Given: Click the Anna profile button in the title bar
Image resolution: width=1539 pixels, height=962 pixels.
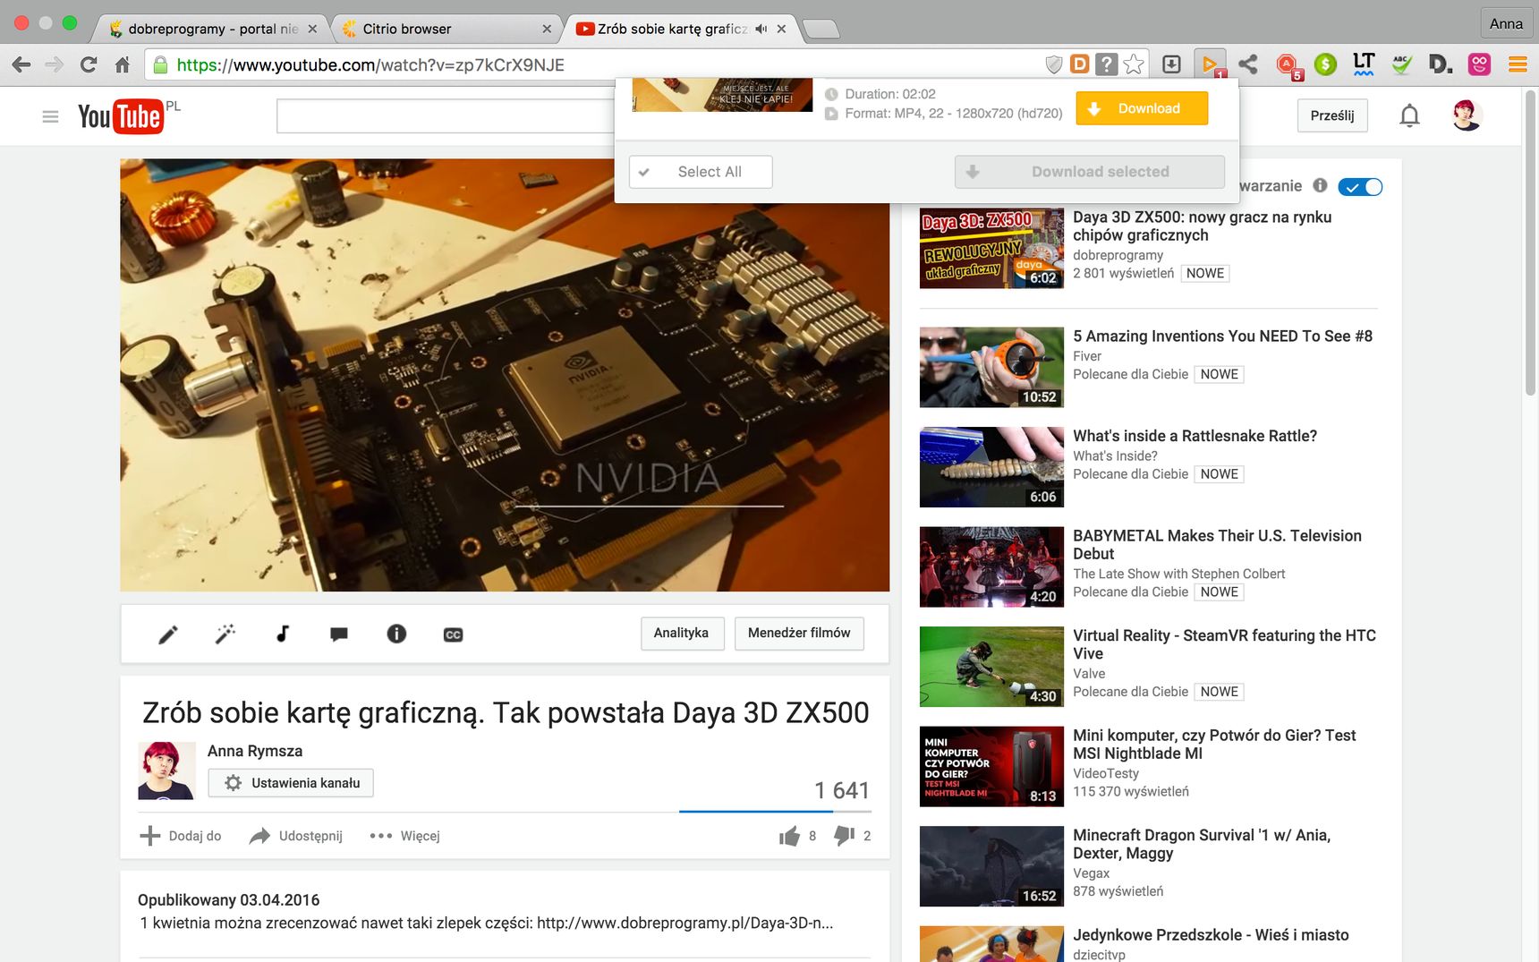Looking at the screenshot, I should point(1506,24).
